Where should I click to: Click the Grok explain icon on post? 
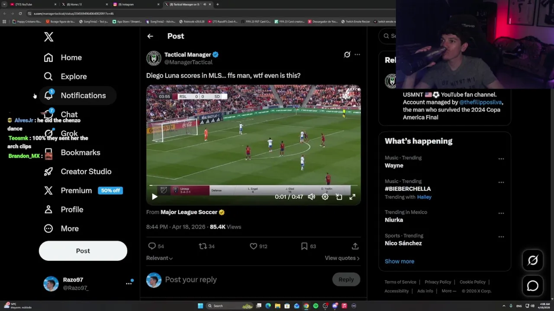coord(347,54)
